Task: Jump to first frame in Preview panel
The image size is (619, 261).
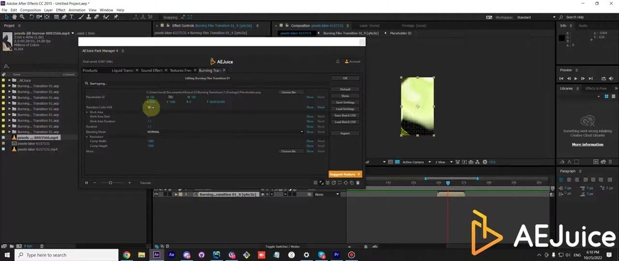Action: [x=562, y=79]
